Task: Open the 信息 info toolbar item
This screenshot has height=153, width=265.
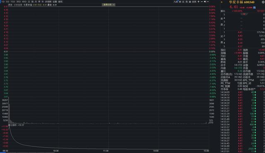Action: (x=194, y=2)
